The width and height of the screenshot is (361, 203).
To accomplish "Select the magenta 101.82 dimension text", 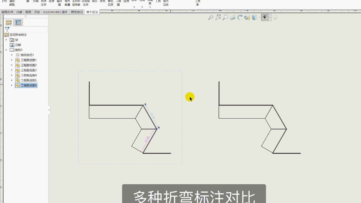I will (x=147, y=139).
